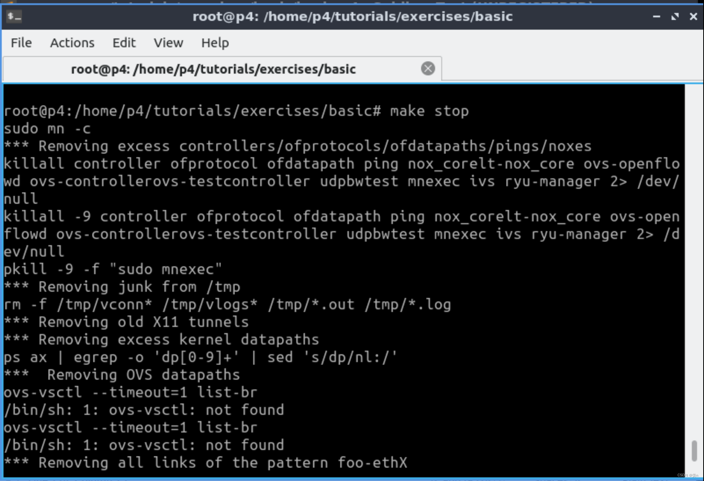
Task: Click the pkill "sudo mnexec" line
Action: point(113,269)
